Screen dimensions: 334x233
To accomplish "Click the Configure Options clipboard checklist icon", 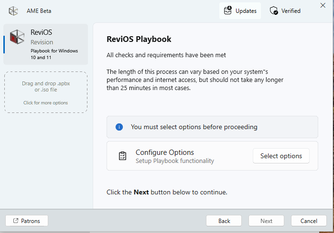I will click(122, 156).
